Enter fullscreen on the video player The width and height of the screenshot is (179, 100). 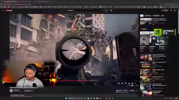[x=135, y=83]
